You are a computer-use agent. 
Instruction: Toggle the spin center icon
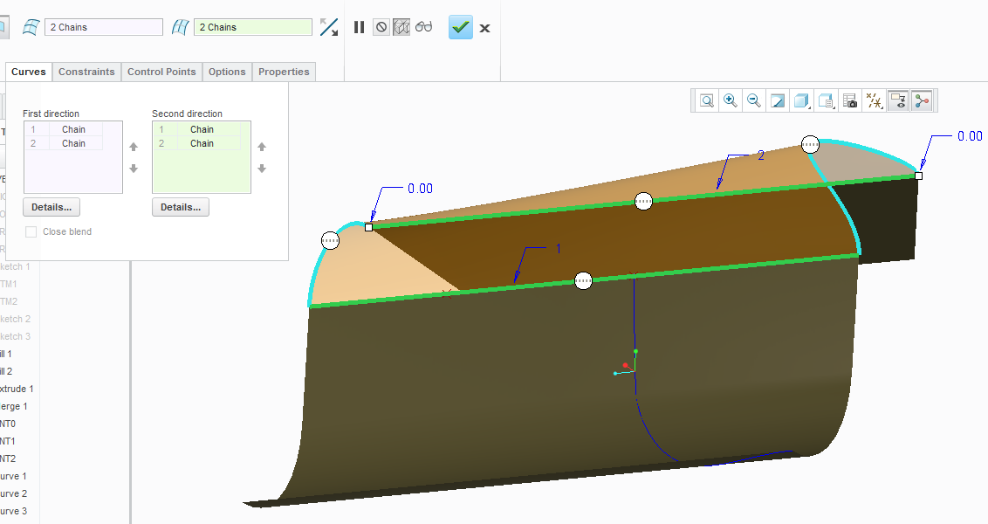point(922,101)
